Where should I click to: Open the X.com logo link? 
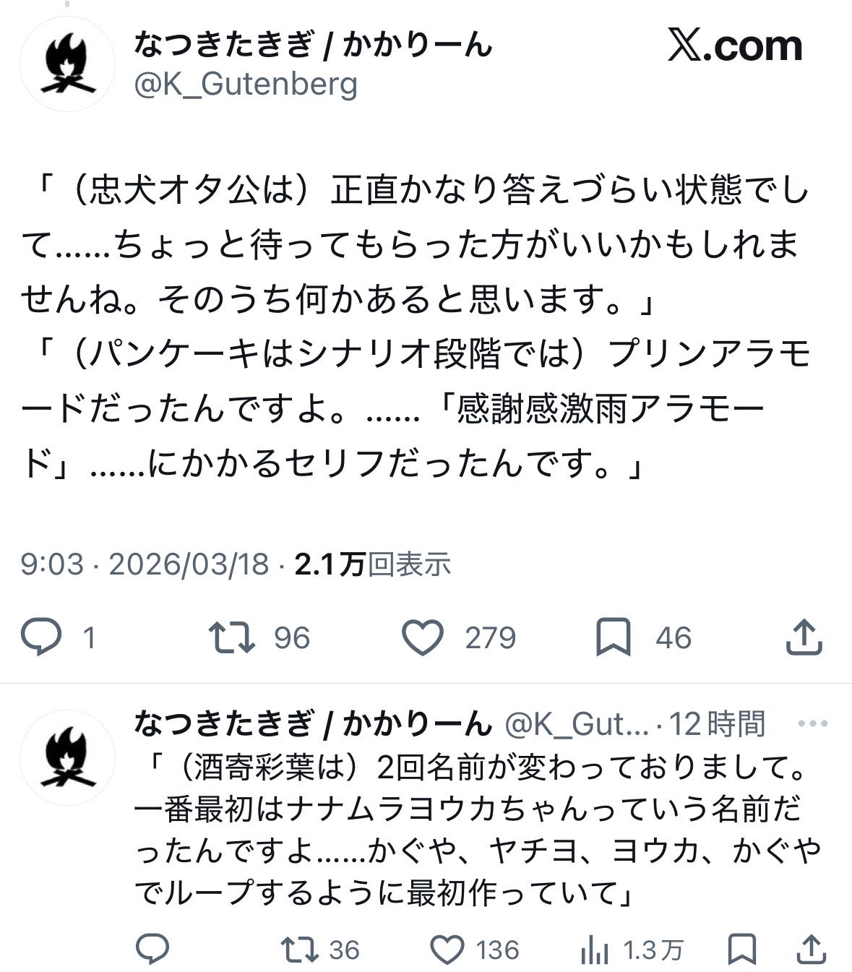click(x=734, y=46)
